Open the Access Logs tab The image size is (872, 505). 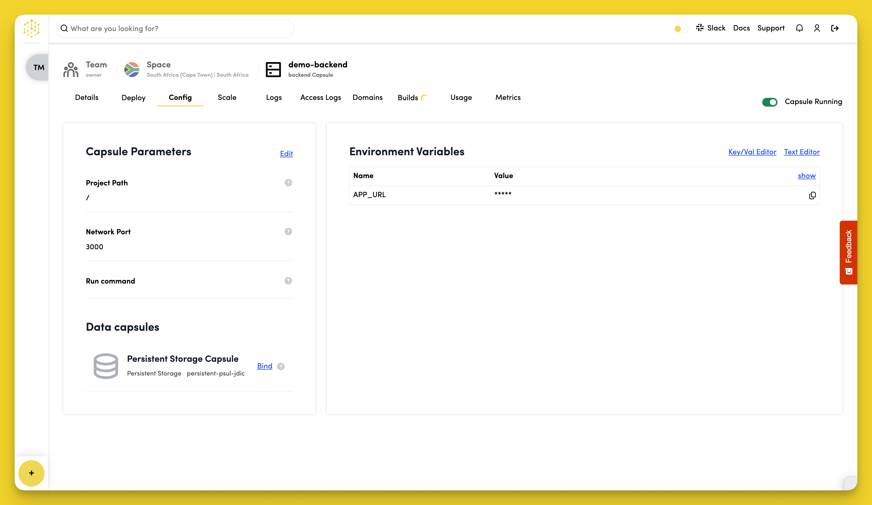(320, 97)
